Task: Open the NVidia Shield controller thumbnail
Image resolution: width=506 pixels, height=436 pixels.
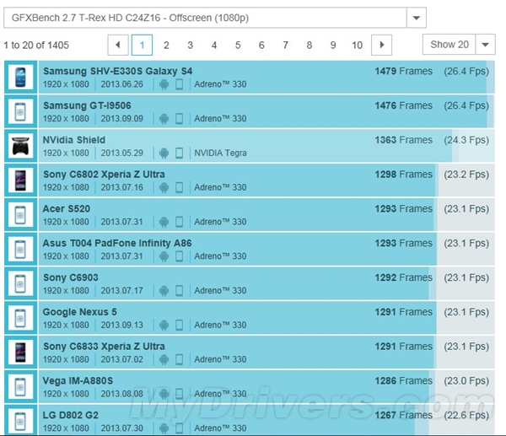Action: (20, 146)
